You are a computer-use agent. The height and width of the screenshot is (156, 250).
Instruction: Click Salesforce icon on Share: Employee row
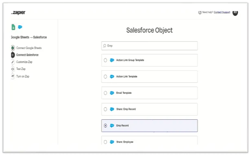[x=112, y=142]
